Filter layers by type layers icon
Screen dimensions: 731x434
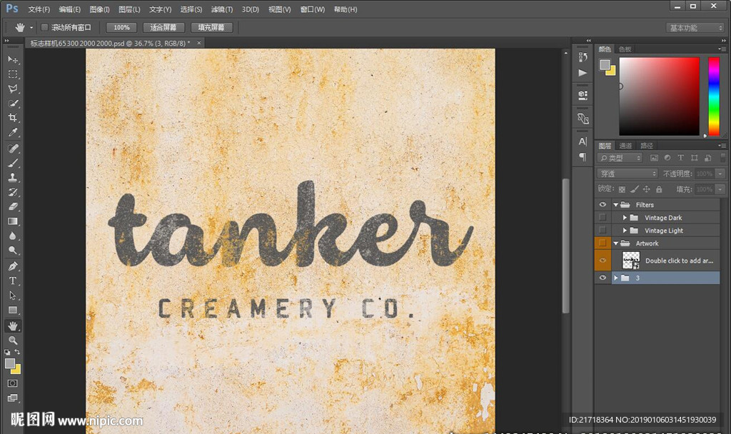coord(680,158)
